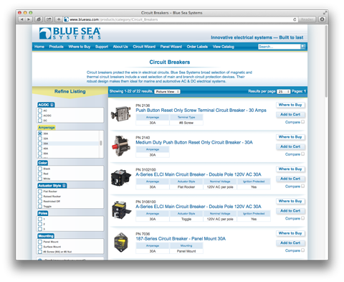
Task: Click the info icon beside the Actuator Style heading
Action: [64, 186]
